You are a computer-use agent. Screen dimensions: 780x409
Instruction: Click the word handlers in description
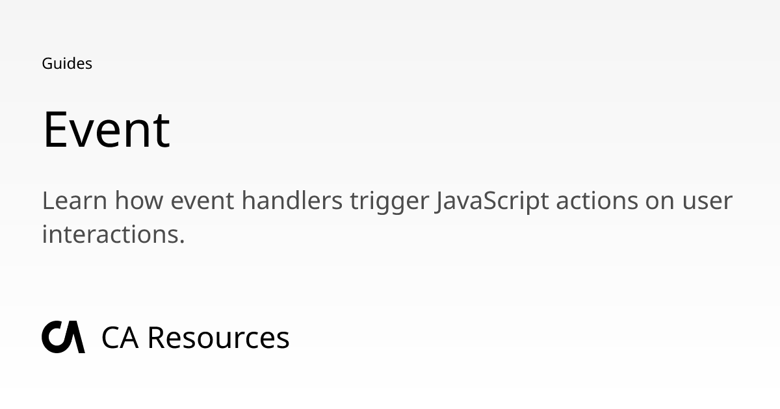(292, 201)
